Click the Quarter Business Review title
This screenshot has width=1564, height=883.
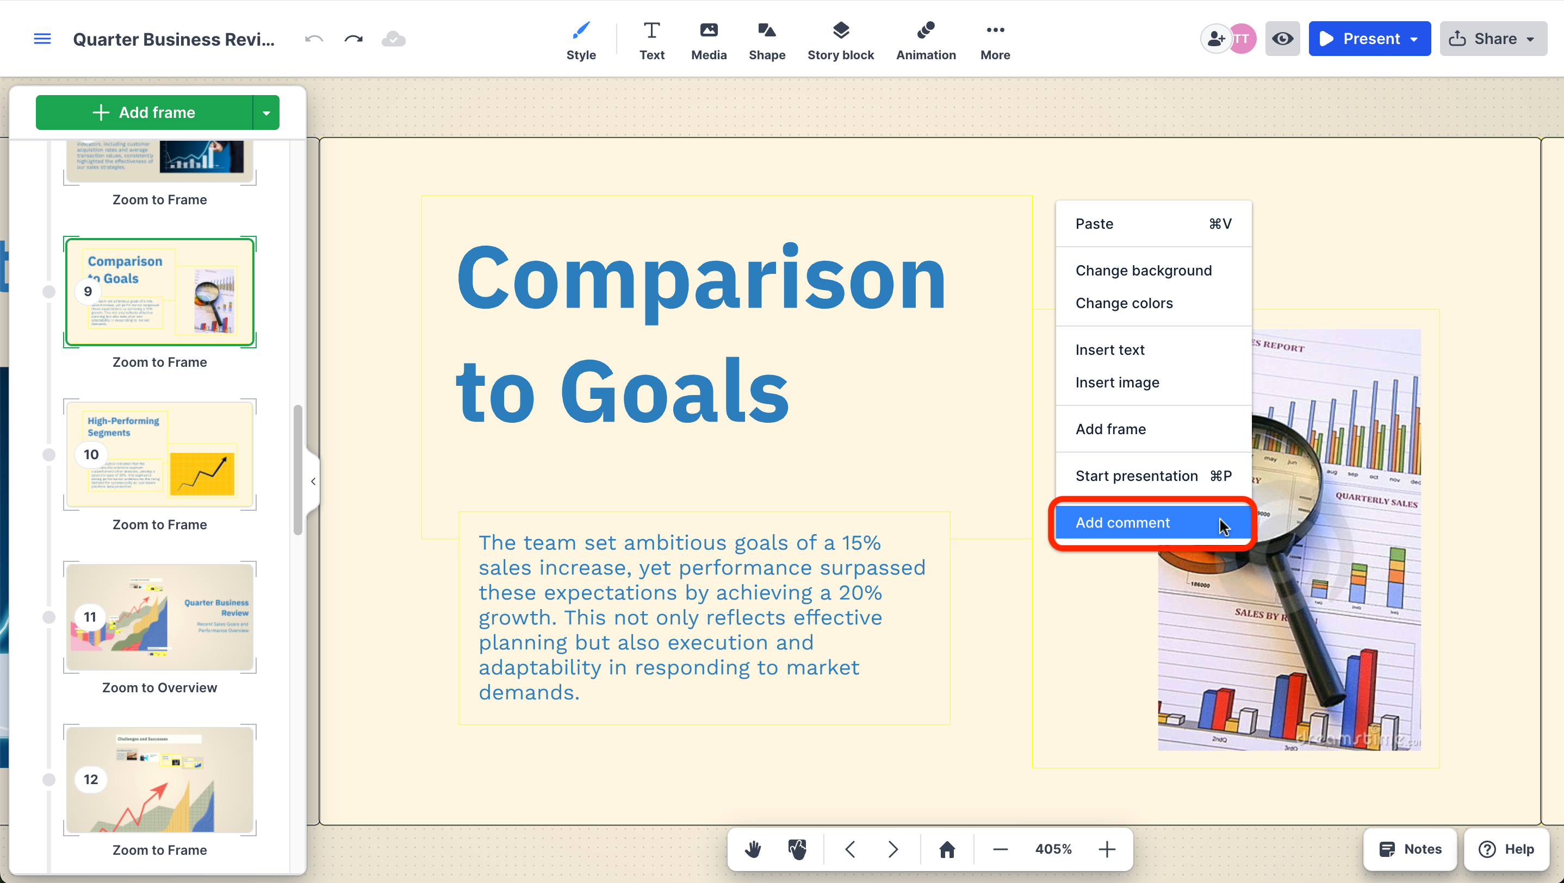point(173,40)
